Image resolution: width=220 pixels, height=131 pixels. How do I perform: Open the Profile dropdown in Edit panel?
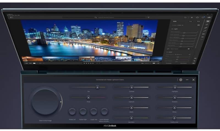click(180, 26)
